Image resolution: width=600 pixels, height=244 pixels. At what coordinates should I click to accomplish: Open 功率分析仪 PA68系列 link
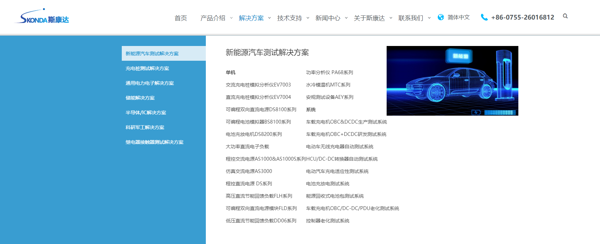(x=329, y=72)
